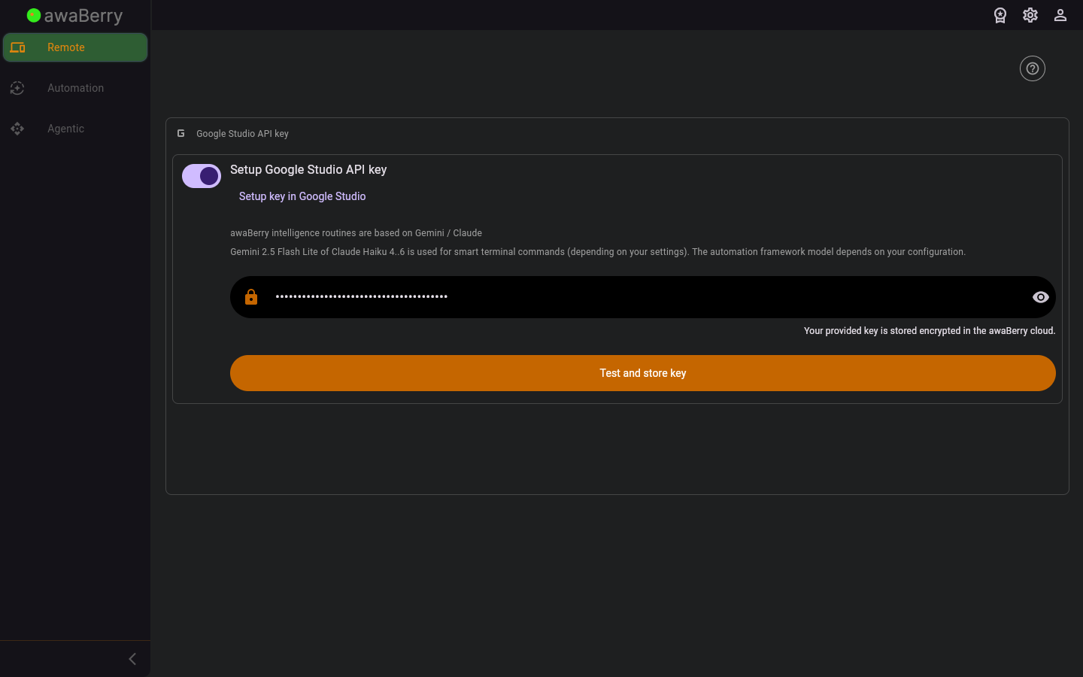
Task: Click the 'Google Studio API key' panel title
Action: (242, 134)
